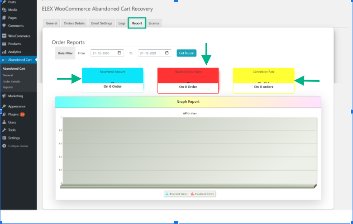Click the Settings sliders icon
353x224 pixels.
click(x=4, y=138)
